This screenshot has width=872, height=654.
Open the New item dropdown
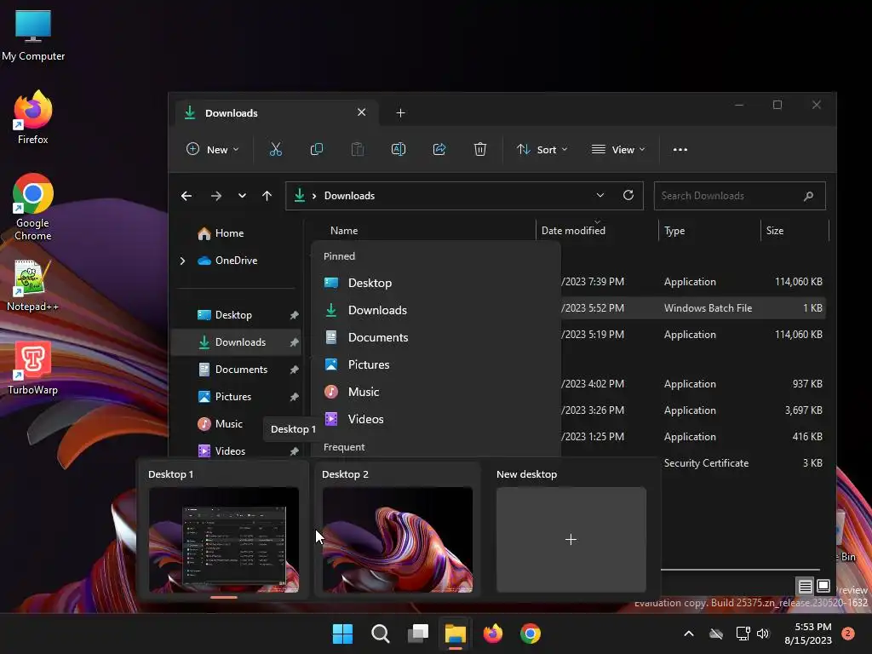pos(213,150)
